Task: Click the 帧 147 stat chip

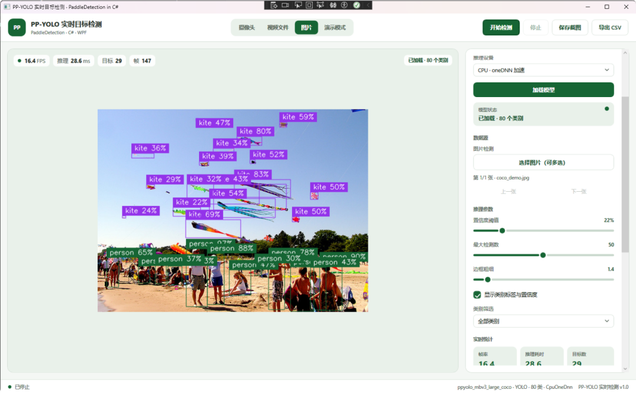Action: coord(143,61)
